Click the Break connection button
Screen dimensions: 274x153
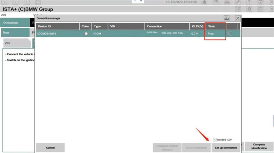click(x=196, y=148)
